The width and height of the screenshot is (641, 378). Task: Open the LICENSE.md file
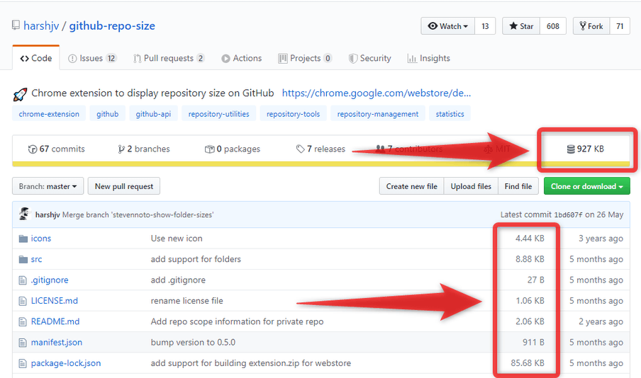[x=55, y=301]
